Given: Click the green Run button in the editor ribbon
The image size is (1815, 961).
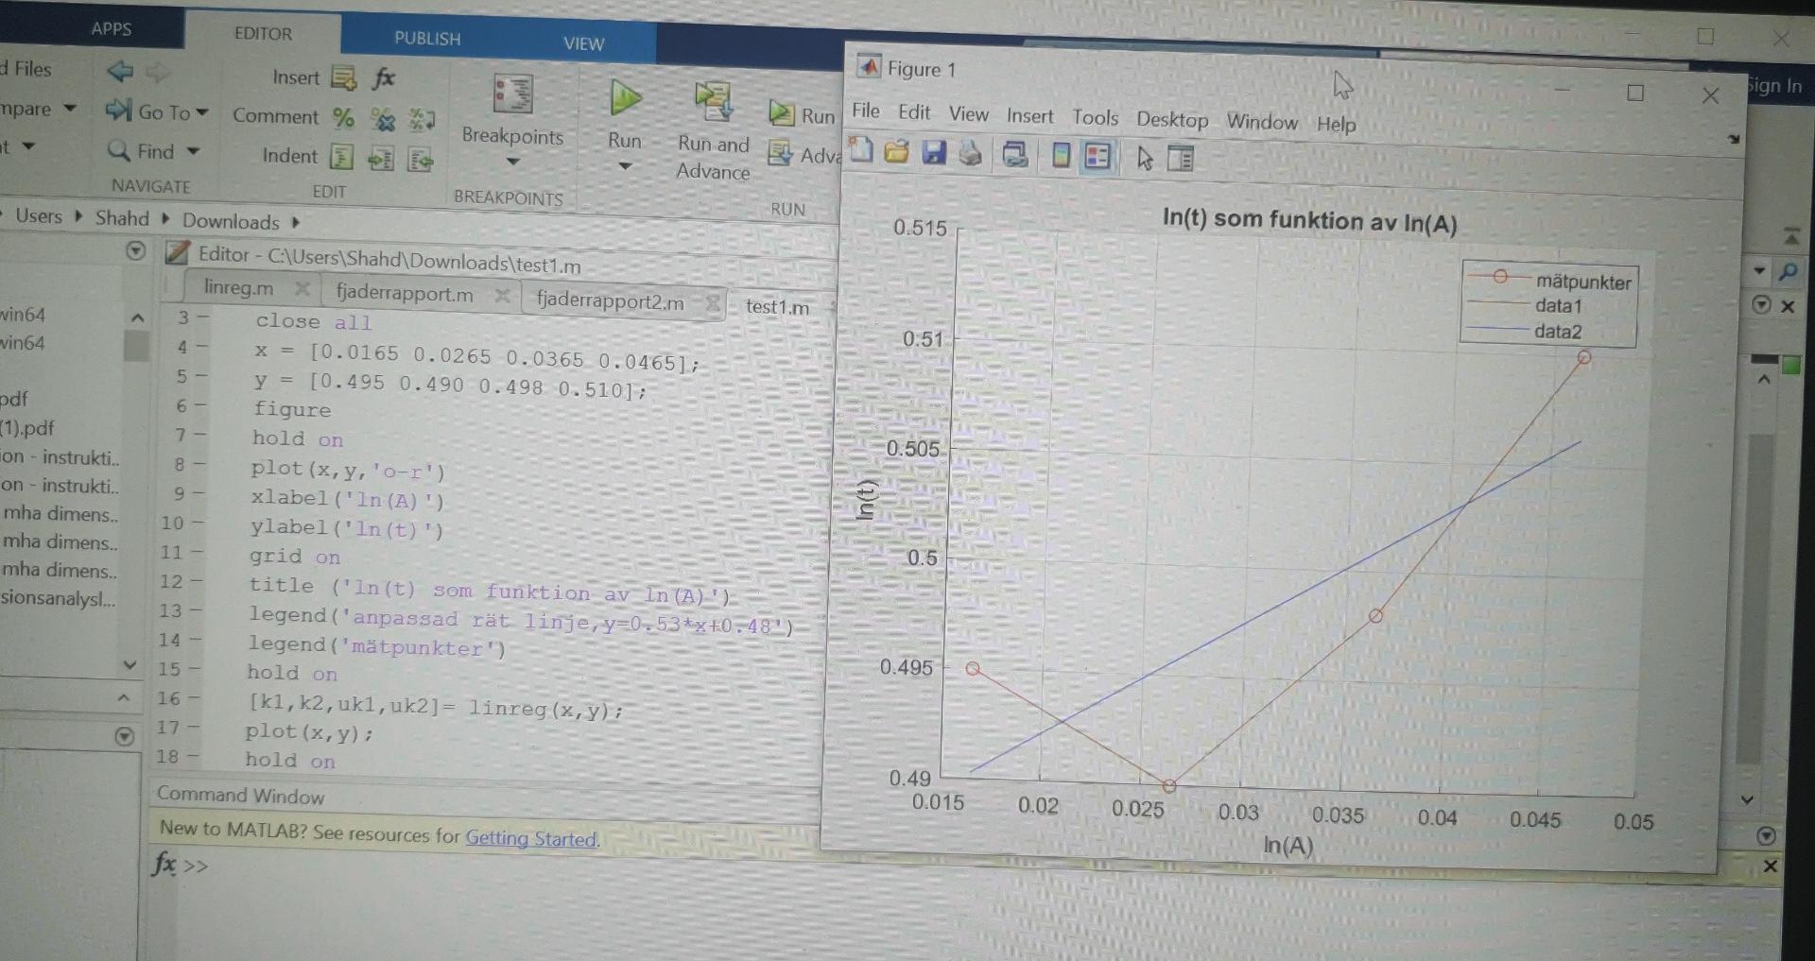Looking at the screenshot, I should click(x=625, y=98).
